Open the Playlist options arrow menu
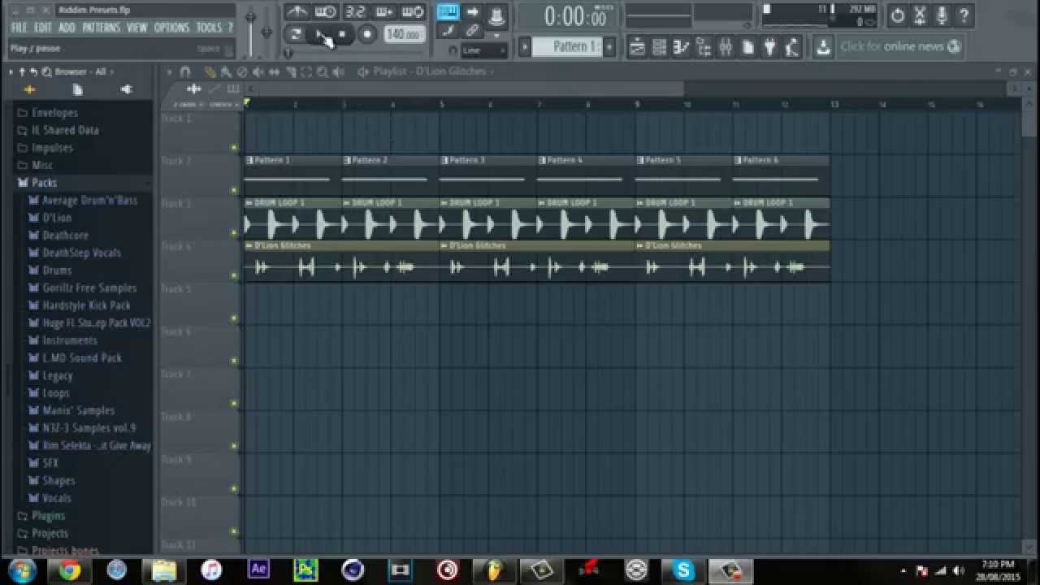This screenshot has height=585, width=1040. coord(169,71)
